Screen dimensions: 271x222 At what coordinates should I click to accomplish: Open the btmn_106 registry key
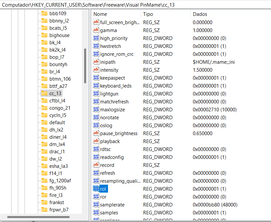tap(60, 79)
